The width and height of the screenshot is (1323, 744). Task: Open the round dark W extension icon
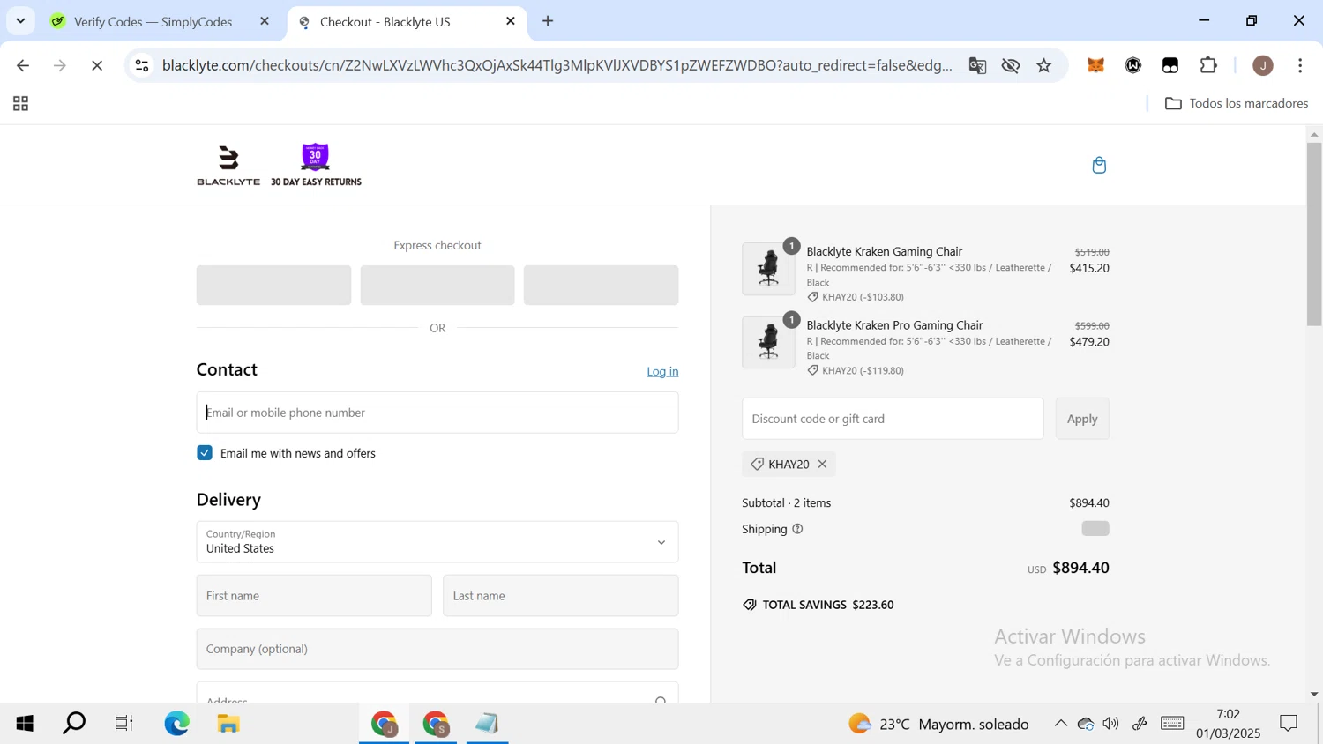[x=1133, y=65]
